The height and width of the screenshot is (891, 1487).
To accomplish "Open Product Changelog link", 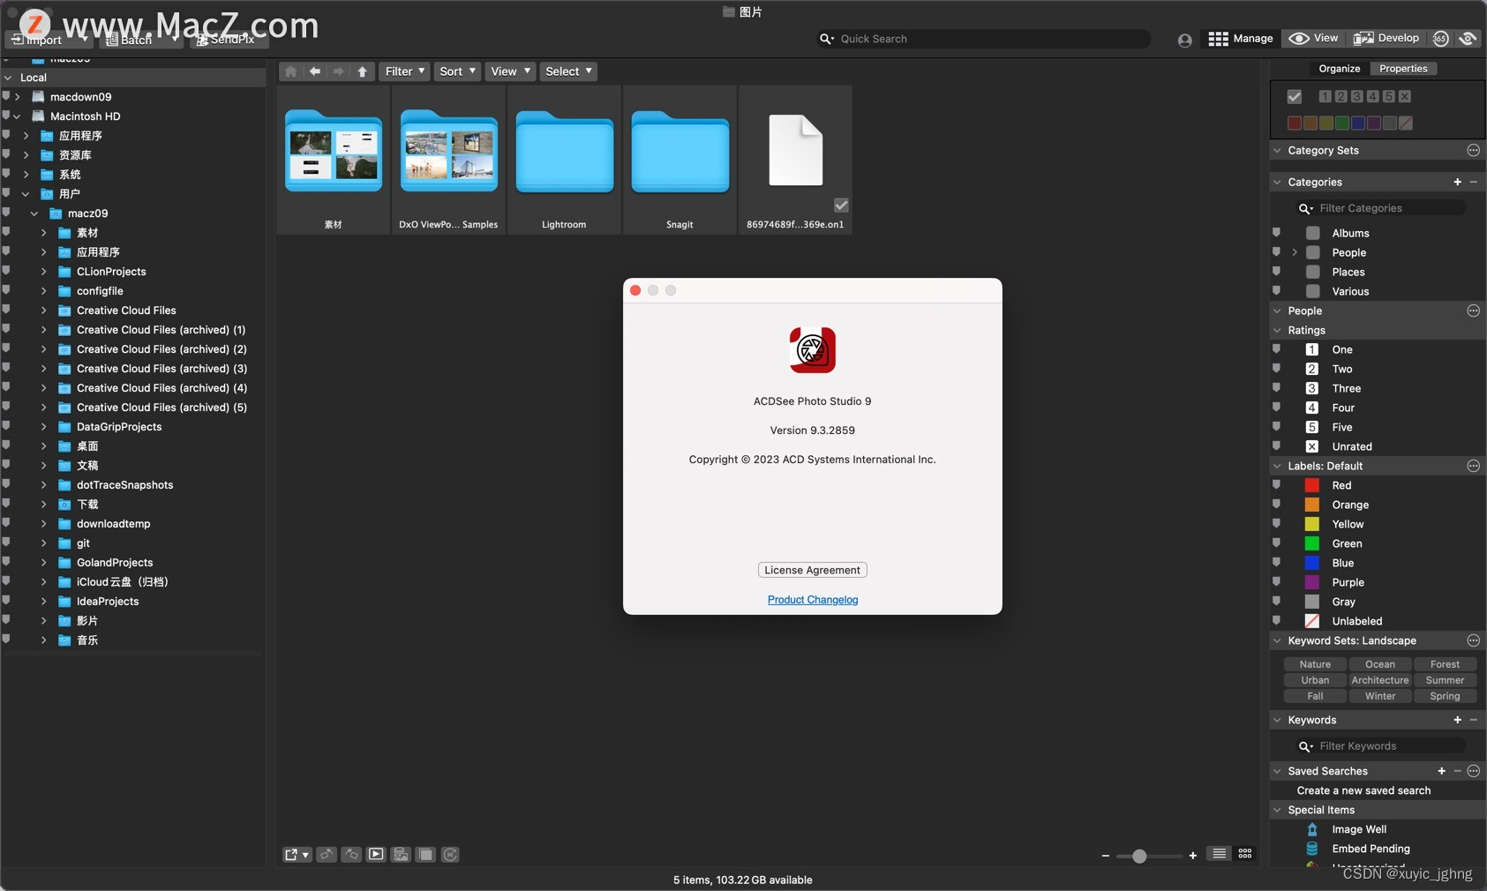I will 813,600.
